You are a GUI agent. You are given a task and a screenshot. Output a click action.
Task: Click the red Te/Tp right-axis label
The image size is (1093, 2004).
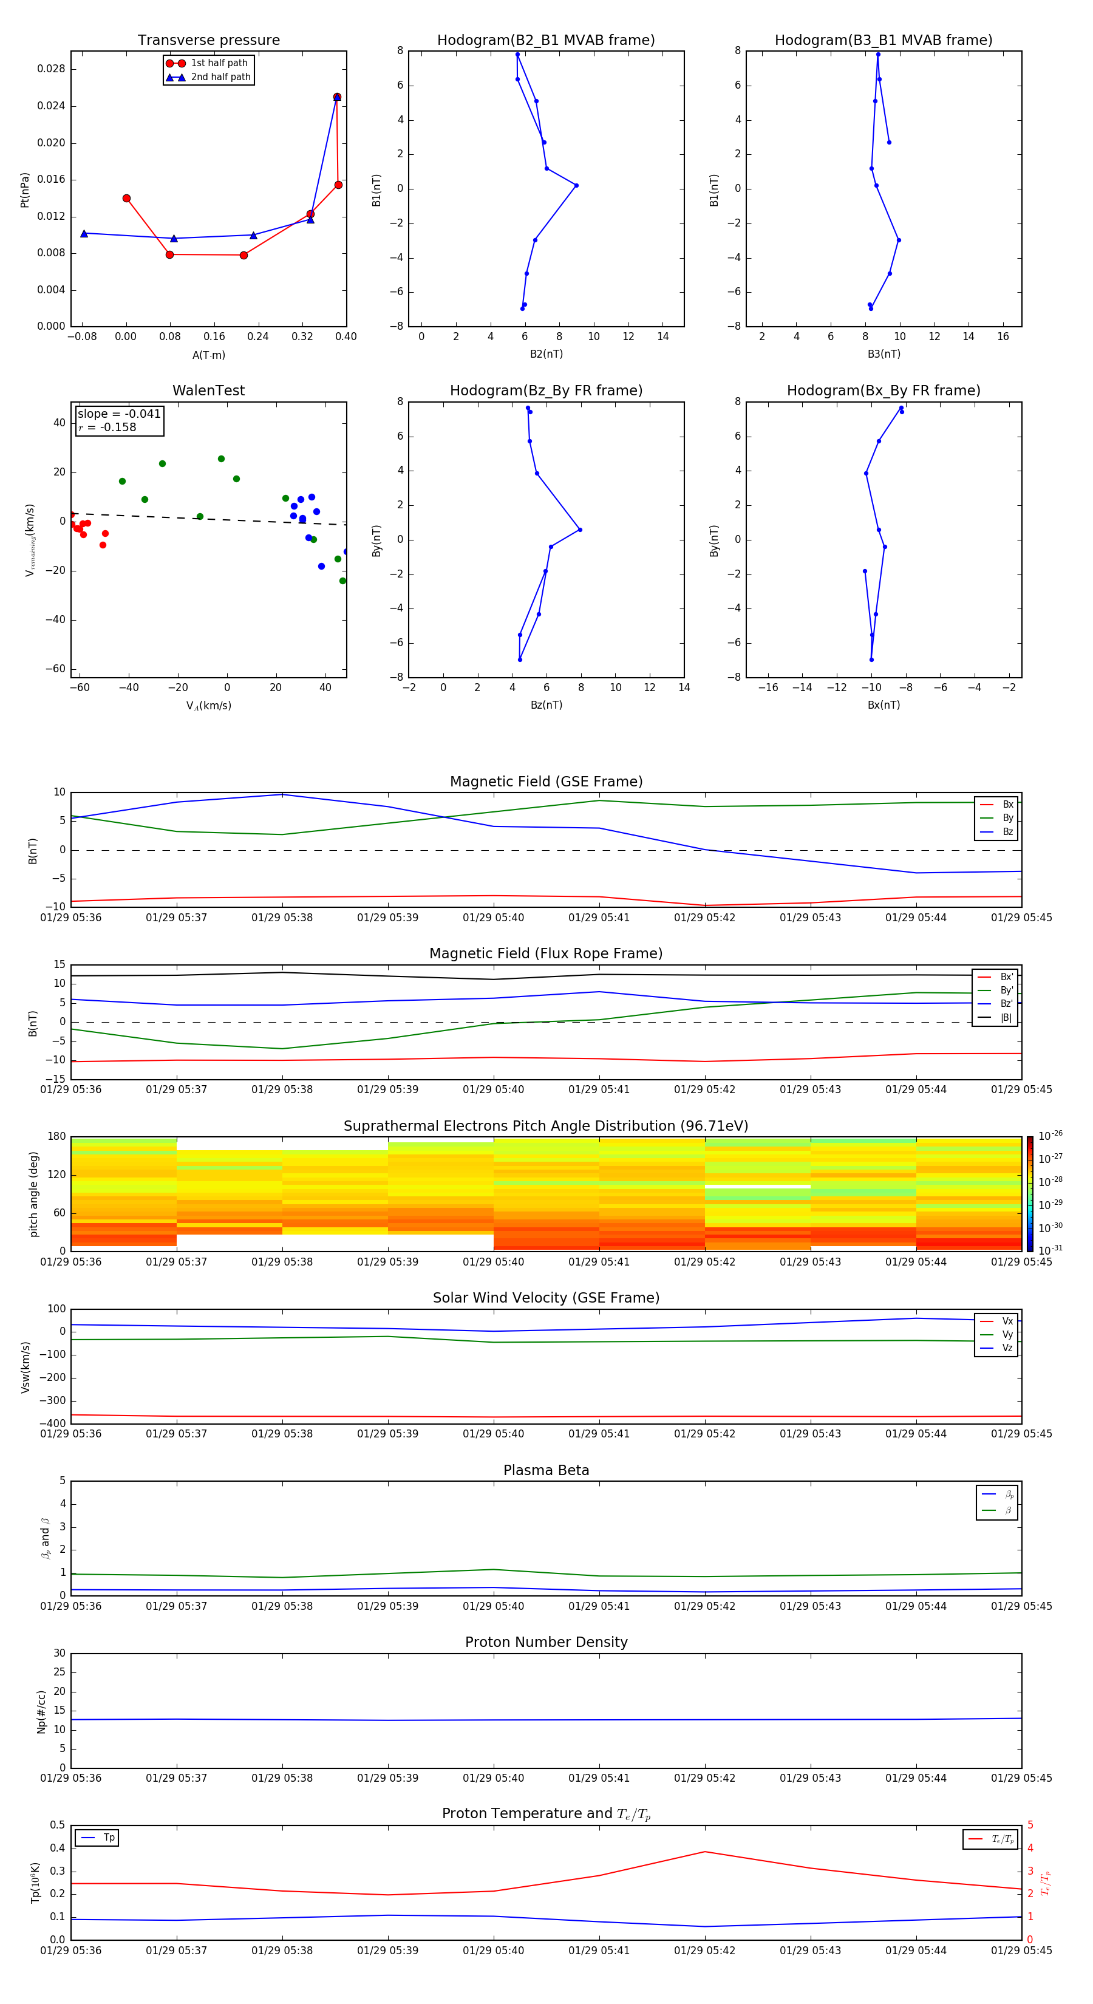pos(1046,1883)
